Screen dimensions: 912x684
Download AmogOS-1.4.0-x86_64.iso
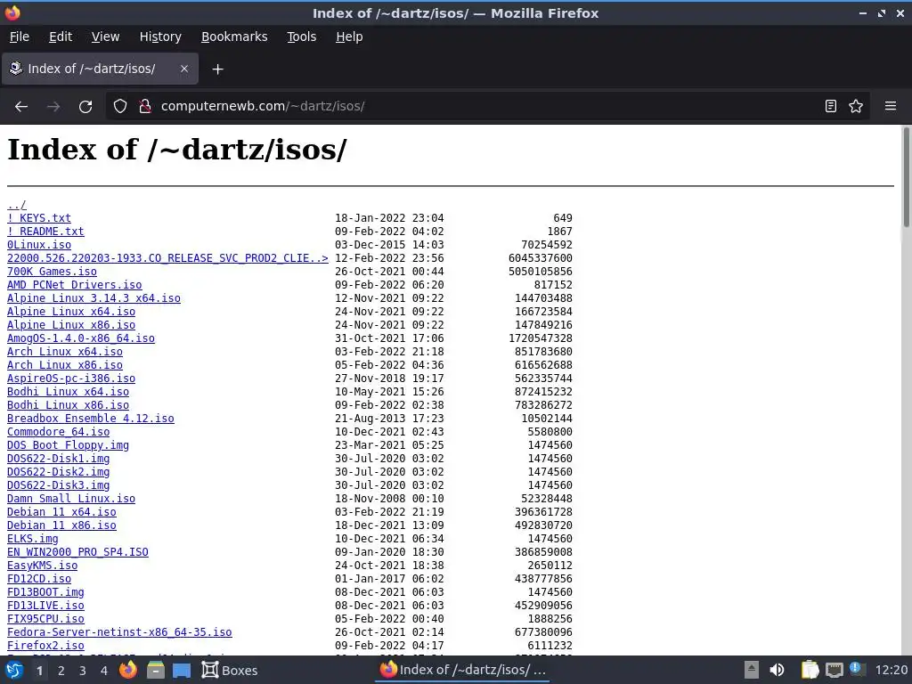(81, 338)
